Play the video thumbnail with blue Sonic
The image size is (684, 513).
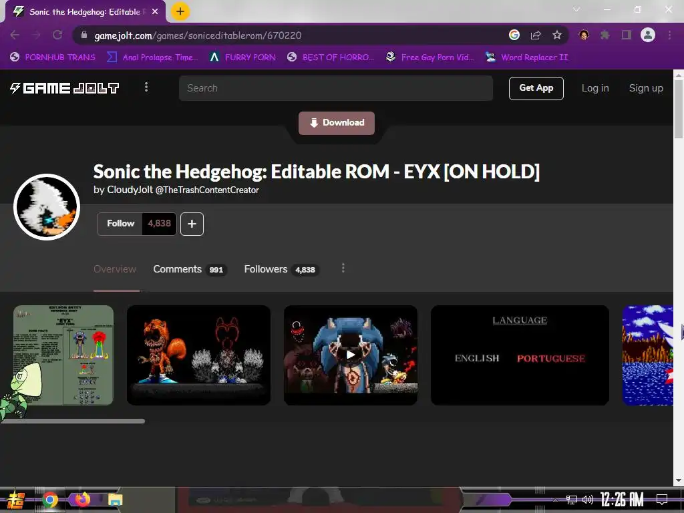pos(350,355)
